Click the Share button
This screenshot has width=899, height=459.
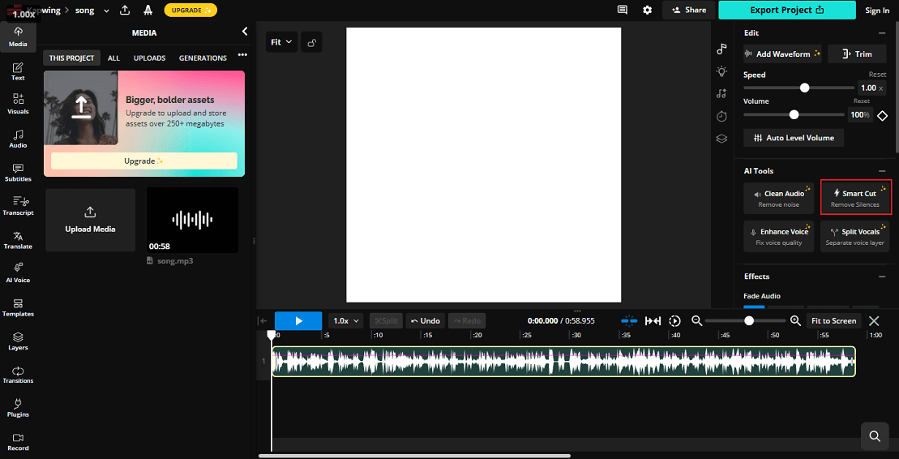click(688, 10)
